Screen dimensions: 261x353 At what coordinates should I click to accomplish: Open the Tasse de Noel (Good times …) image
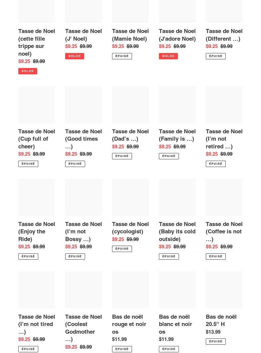coord(83,104)
